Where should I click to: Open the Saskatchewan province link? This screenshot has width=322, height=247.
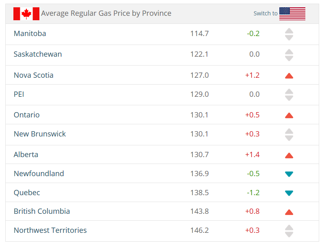(x=38, y=54)
